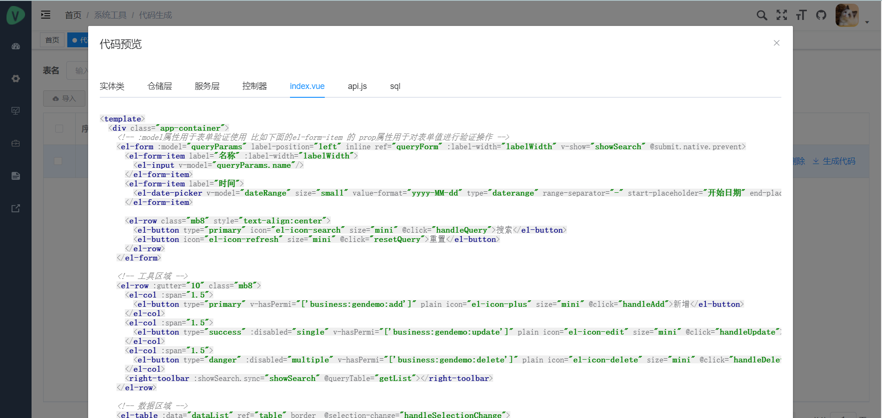Switch to the sql tab
882x418 pixels.
pos(395,86)
